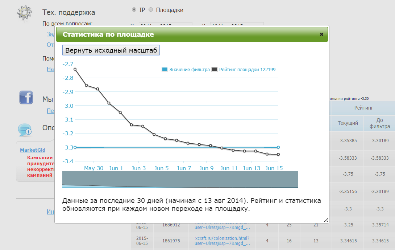Select the IP radio button
The height and width of the screenshot is (250, 395).
(x=134, y=9)
